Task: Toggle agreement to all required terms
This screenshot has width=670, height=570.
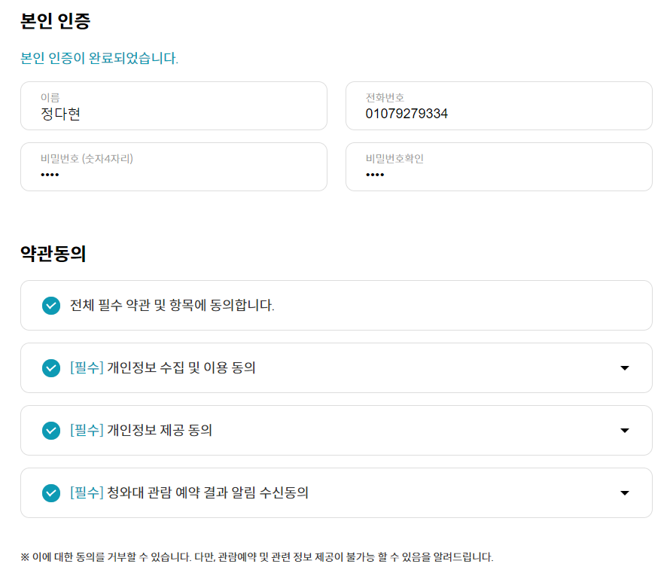Action: [51, 306]
